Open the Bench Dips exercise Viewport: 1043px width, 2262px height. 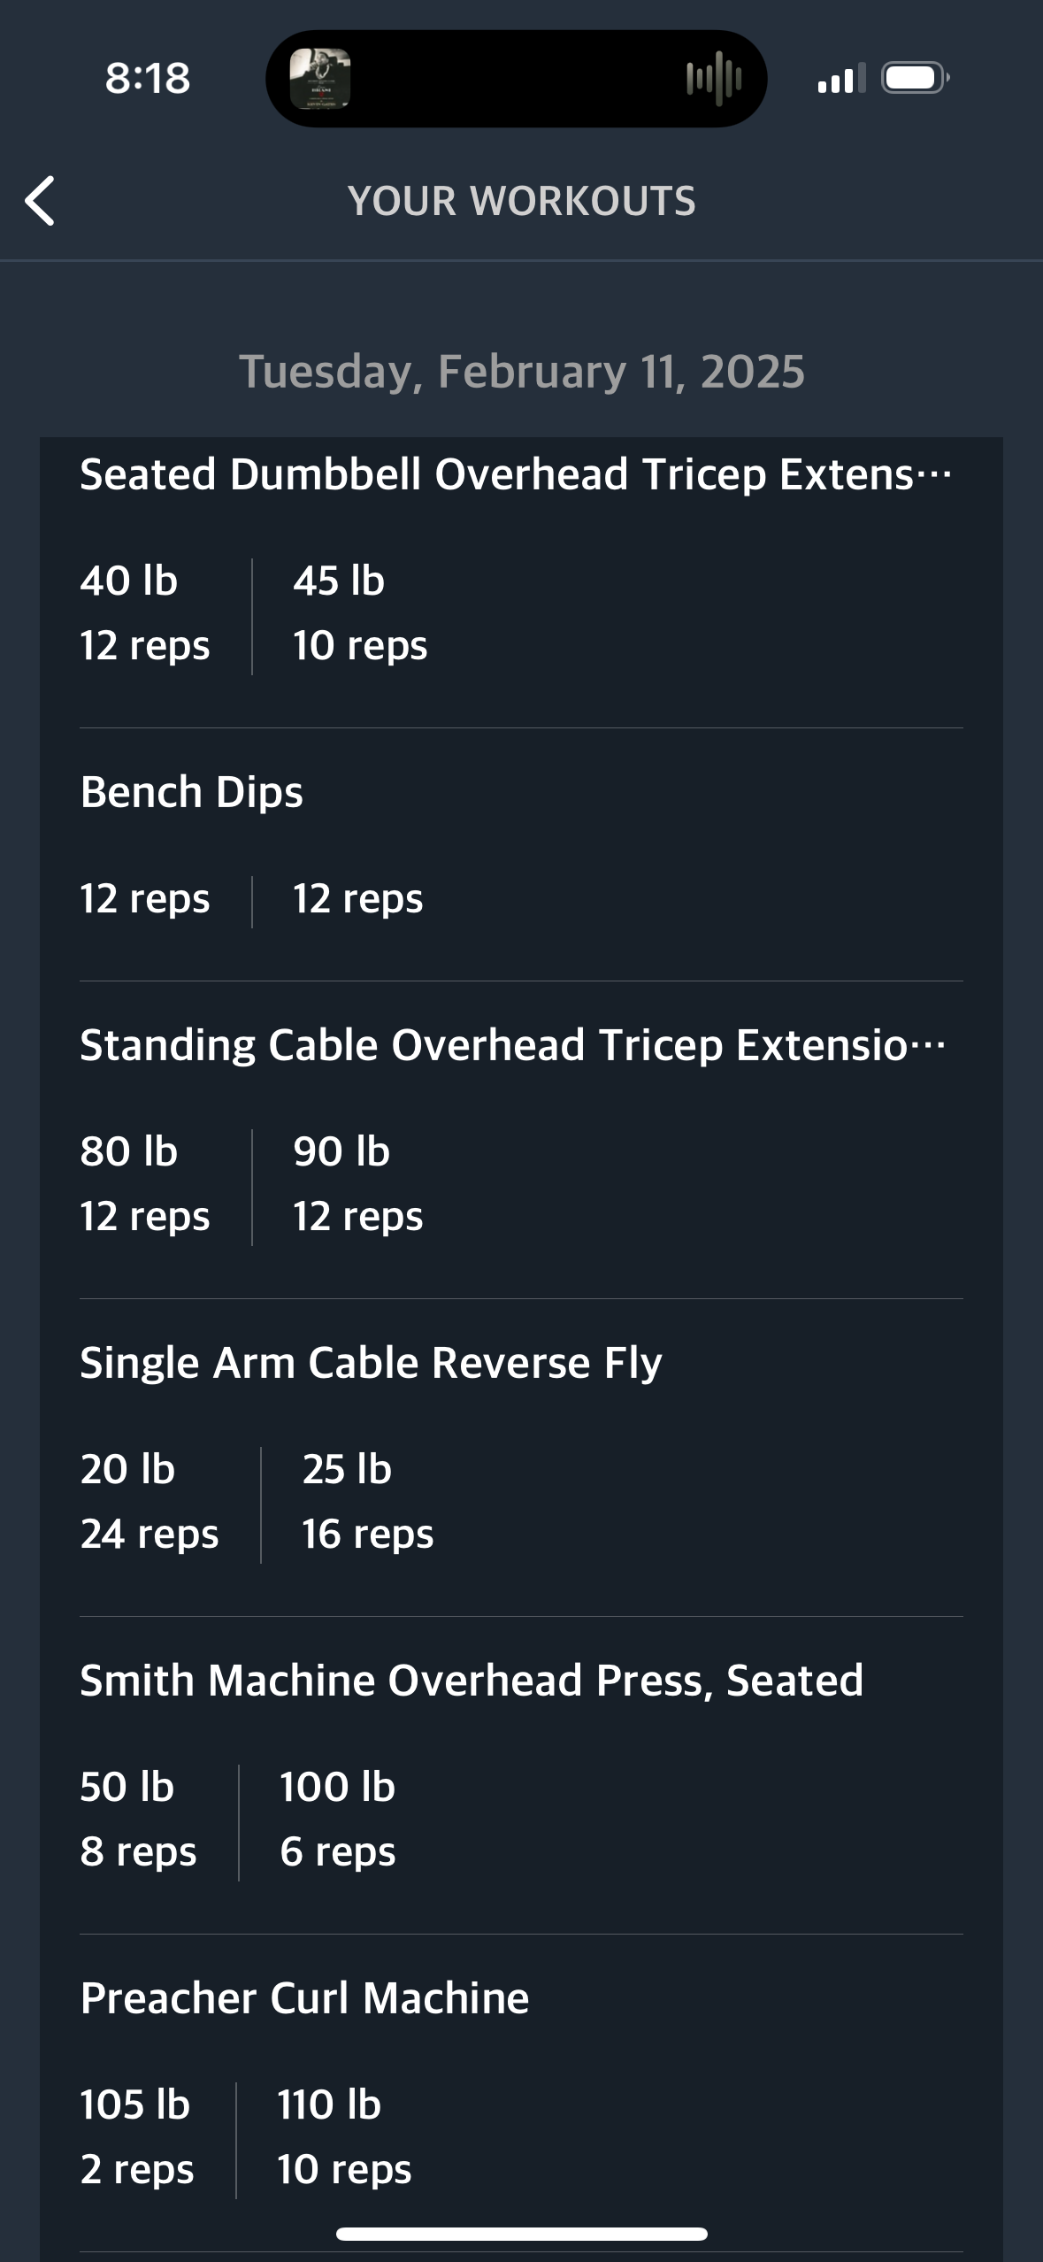[191, 792]
